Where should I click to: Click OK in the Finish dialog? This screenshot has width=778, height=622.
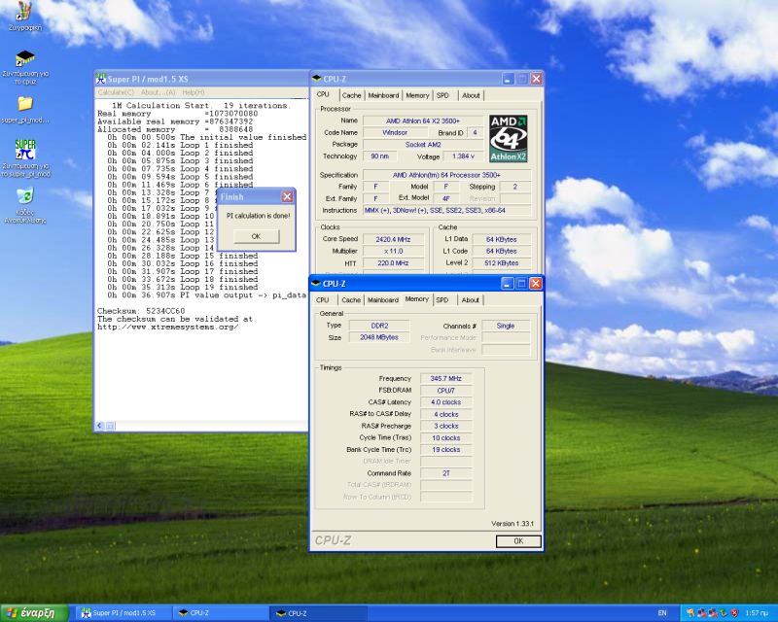tap(256, 236)
